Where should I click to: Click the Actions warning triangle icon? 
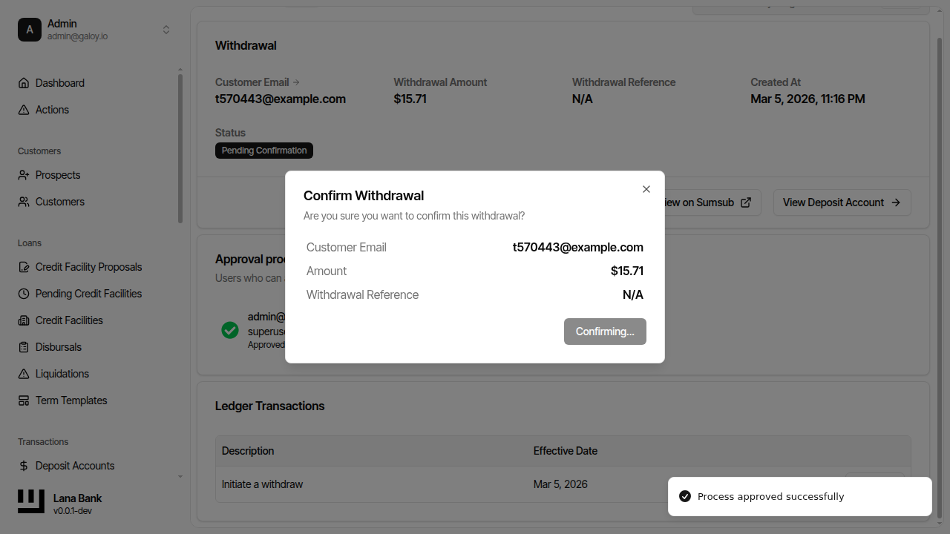(23, 110)
